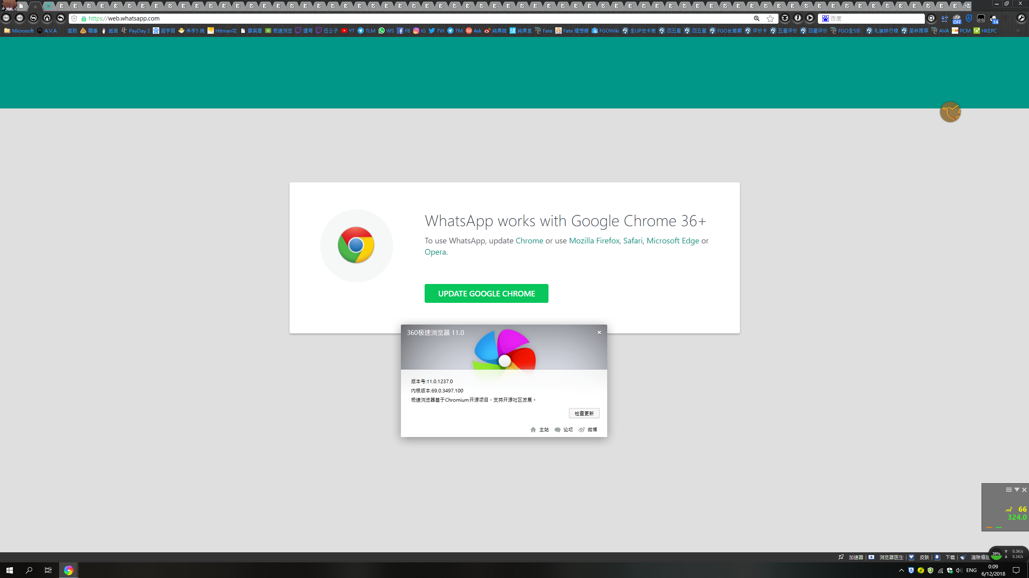Toggle the AdGuard shield extension
1029x578 pixels.
coord(969,18)
